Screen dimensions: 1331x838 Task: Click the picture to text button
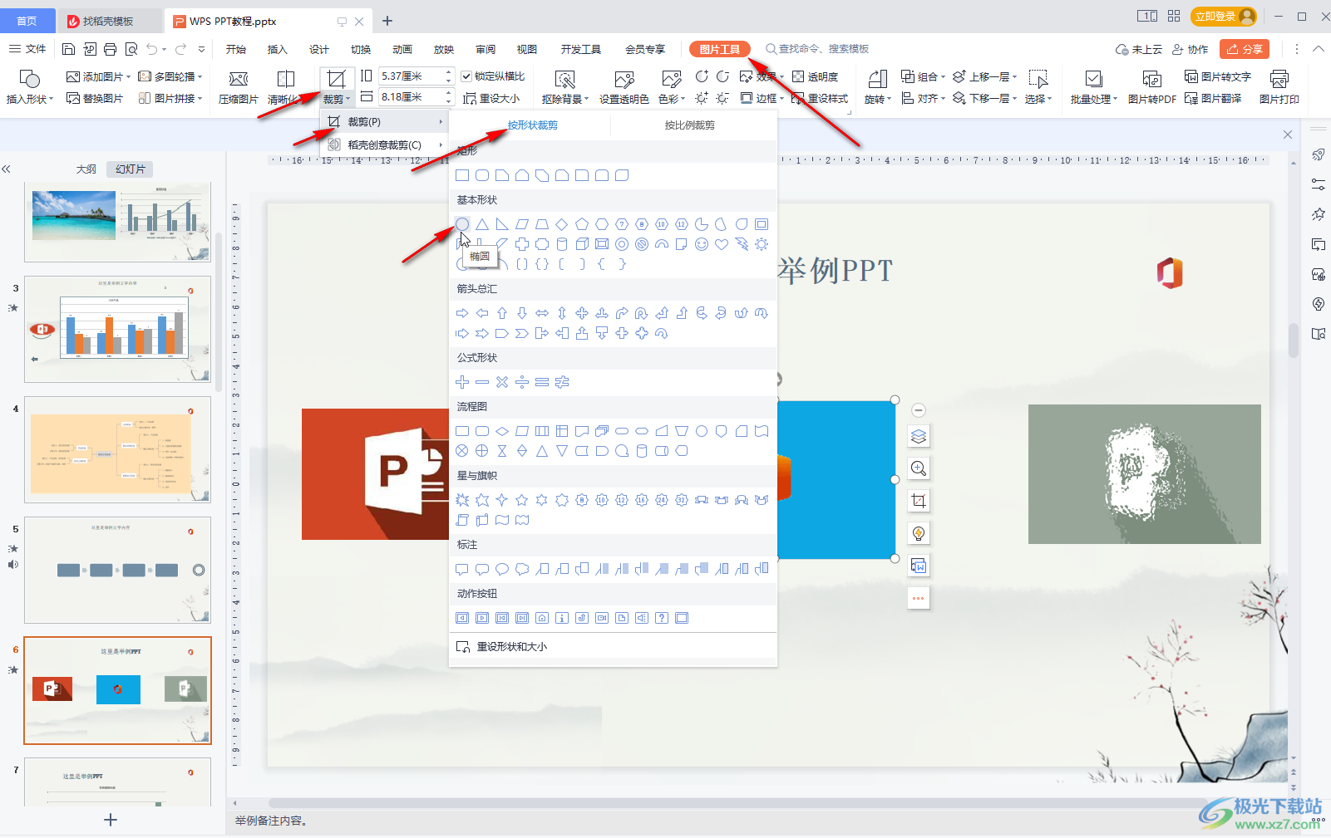pos(1218,76)
